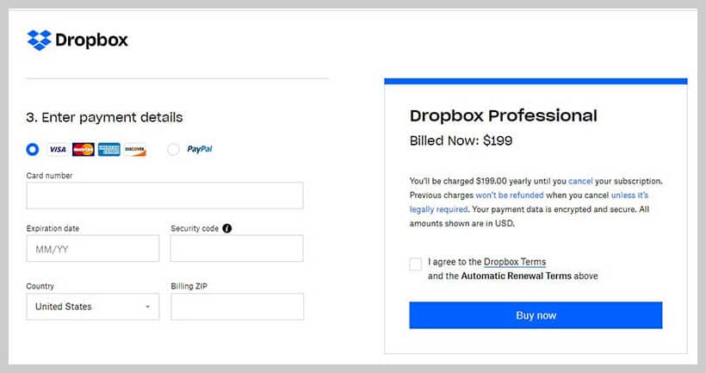Screen dimensions: 706x373
Task: Open the "unless it's legally required" link
Action: point(529,202)
